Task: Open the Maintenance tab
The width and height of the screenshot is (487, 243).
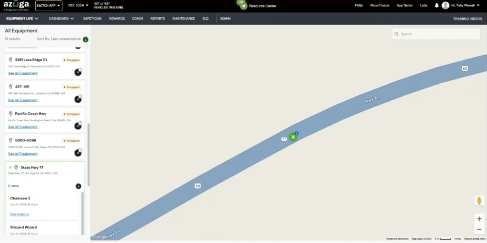Action: (x=184, y=19)
